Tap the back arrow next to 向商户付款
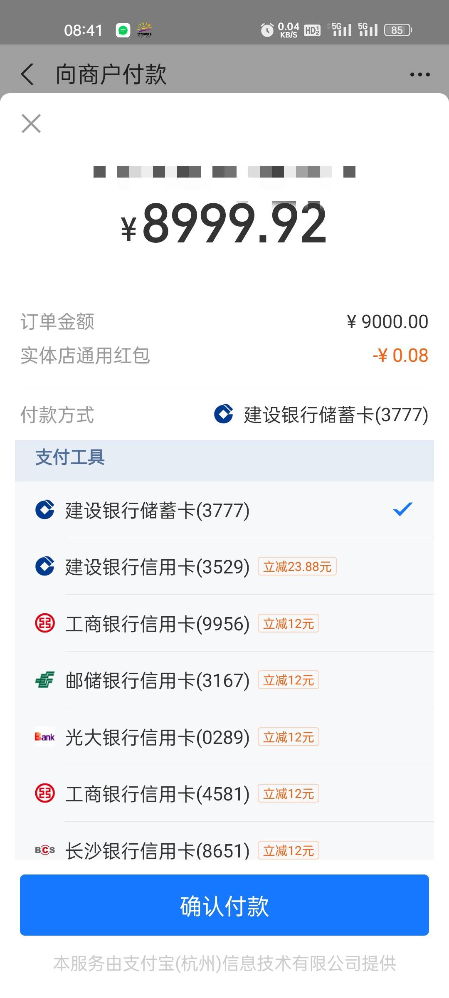Viewport: 449px width, 998px height. pyautogui.click(x=27, y=74)
